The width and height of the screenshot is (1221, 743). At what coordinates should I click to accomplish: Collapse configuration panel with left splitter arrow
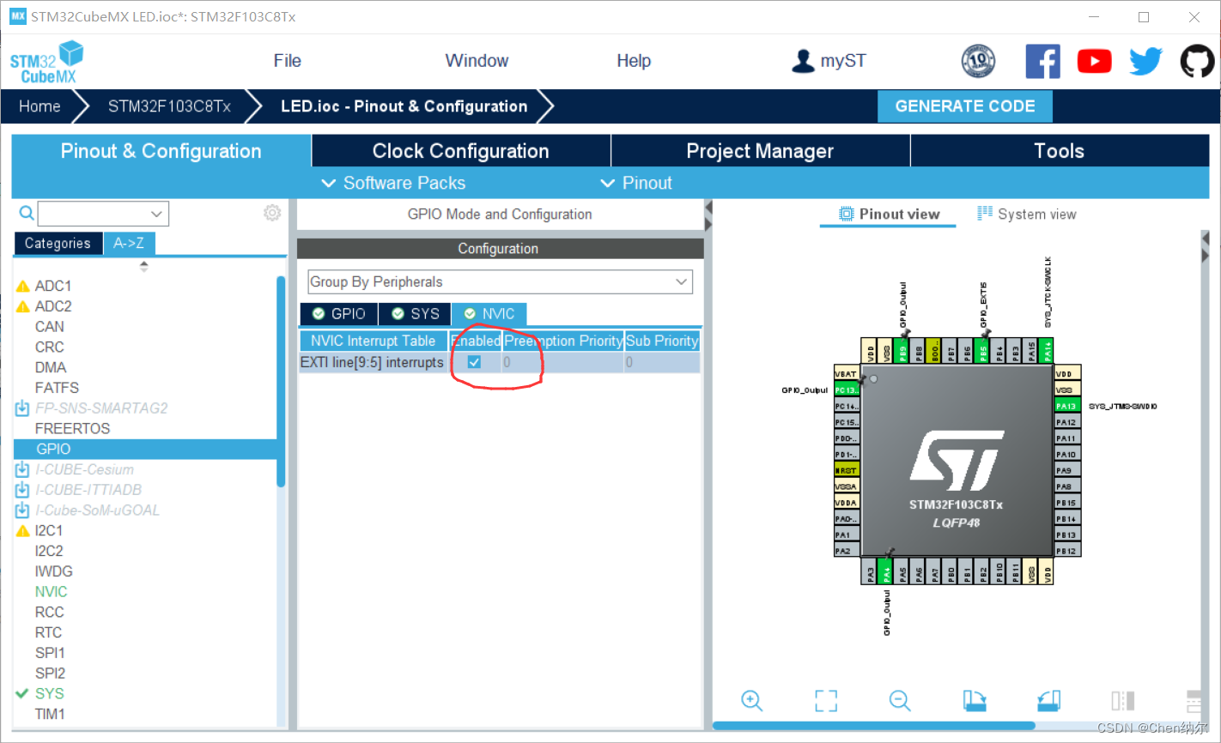[708, 208]
